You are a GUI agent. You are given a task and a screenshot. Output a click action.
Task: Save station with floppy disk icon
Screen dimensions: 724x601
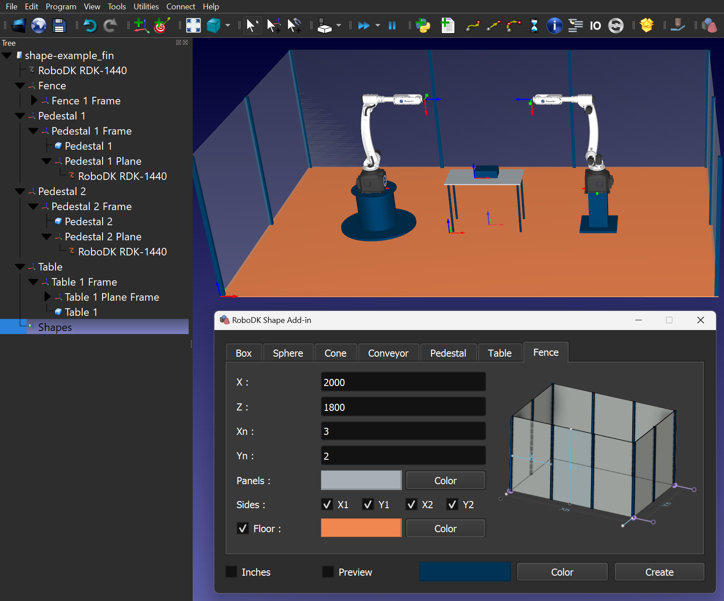59,25
